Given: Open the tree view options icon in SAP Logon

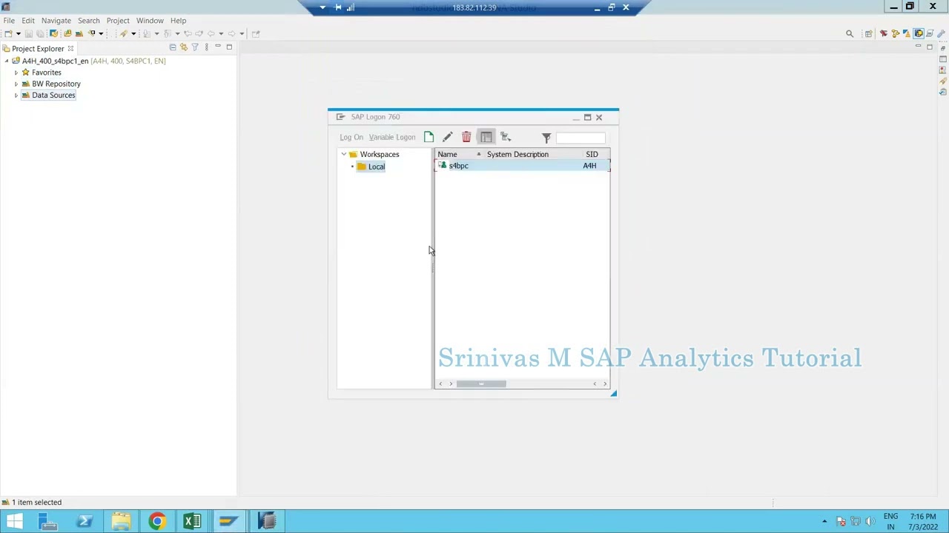Looking at the screenshot, I should coord(506,137).
